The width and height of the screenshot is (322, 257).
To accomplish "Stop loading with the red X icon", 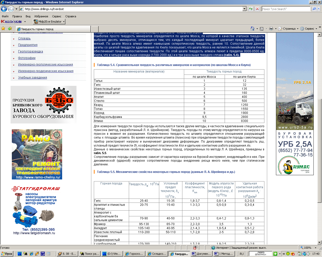I will [x=257, y=9].
